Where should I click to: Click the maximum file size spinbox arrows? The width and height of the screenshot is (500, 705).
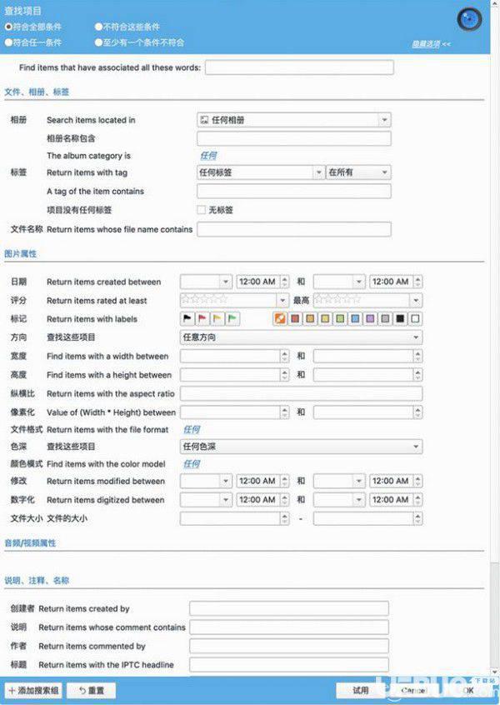(418, 518)
